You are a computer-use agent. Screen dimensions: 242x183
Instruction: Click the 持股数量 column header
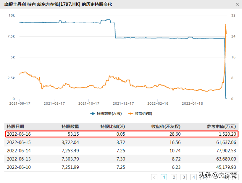[70, 127]
